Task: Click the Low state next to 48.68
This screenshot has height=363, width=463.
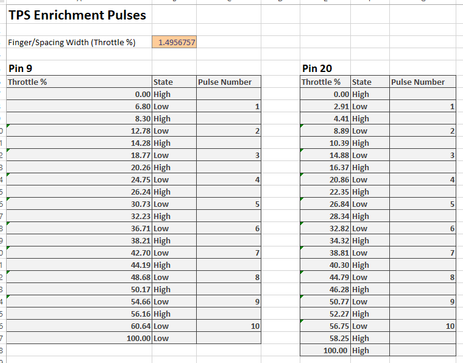Action: click(174, 277)
